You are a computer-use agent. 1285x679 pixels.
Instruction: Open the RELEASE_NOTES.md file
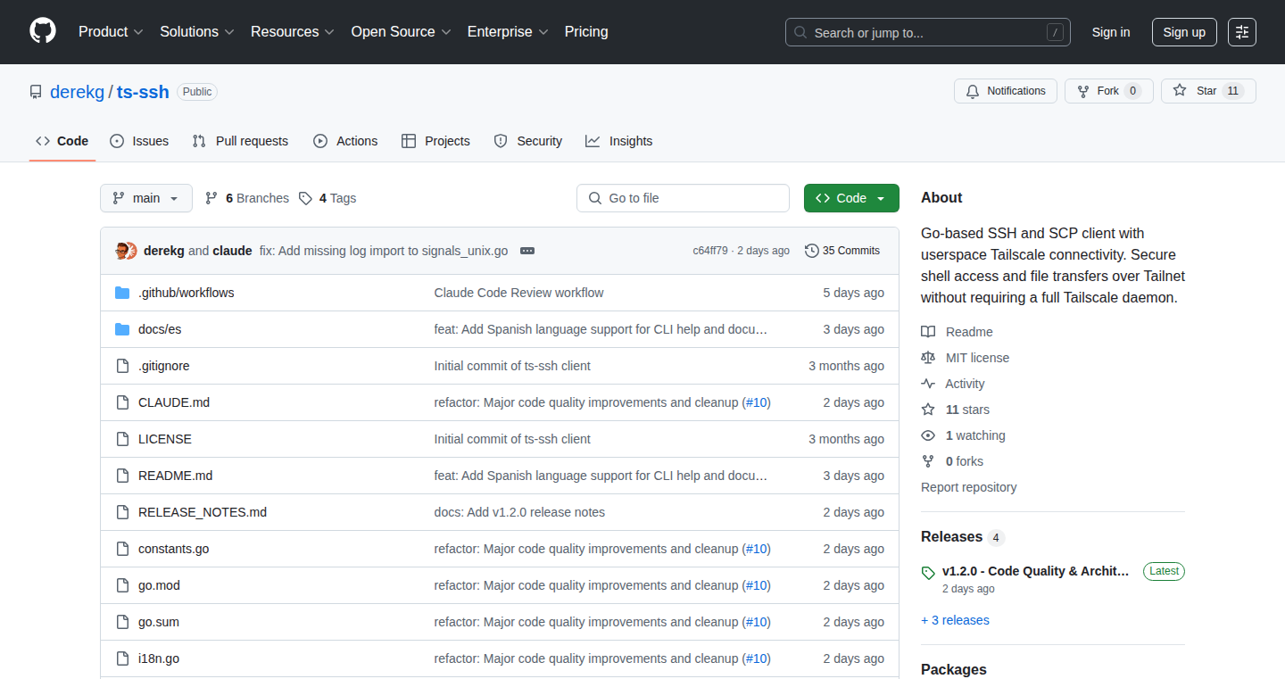pos(203,512)
